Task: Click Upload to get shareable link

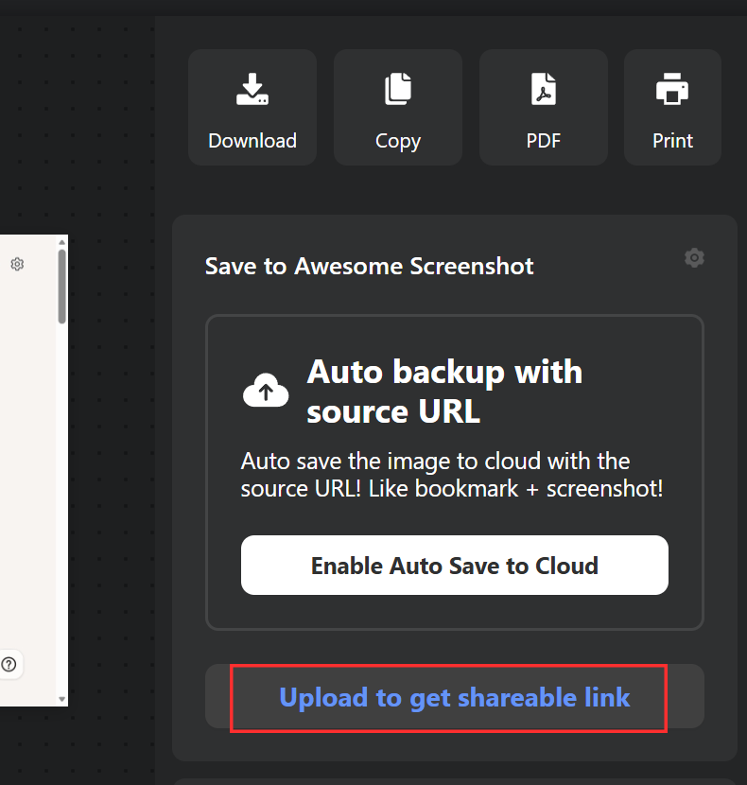Action: point(455,696)
